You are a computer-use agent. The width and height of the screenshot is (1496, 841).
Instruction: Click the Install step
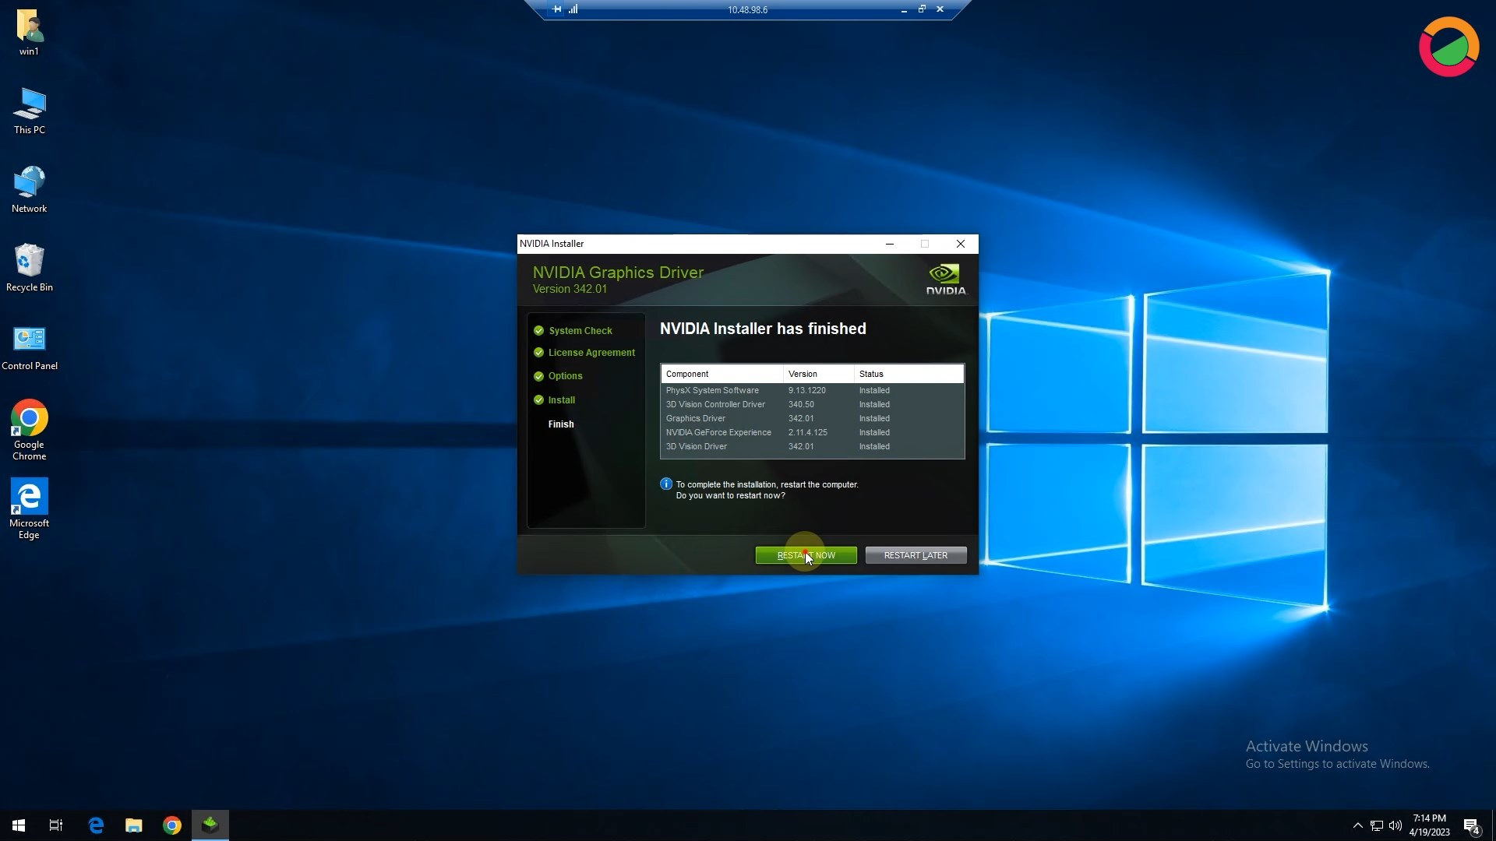[x=561, y=400]
